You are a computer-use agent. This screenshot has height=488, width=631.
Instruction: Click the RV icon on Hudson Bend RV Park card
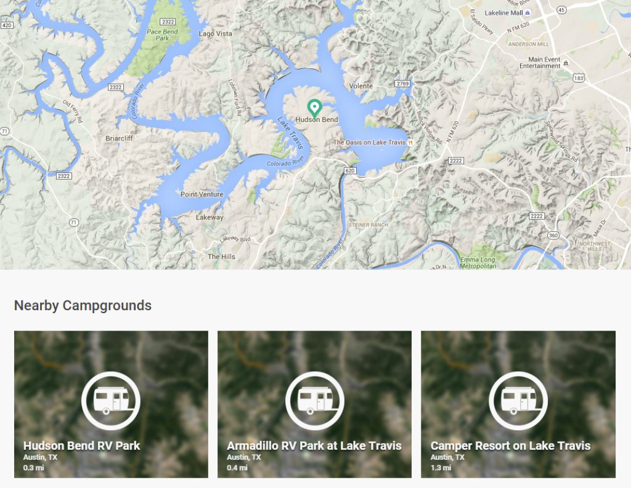click(x=111, y=401)
